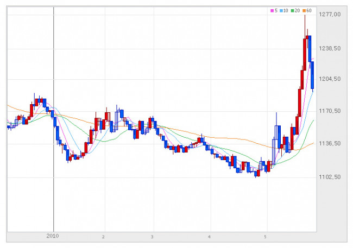The image size is (353, 248).
Task: Click the month 5 label on time axis
Action: [265, 237]
